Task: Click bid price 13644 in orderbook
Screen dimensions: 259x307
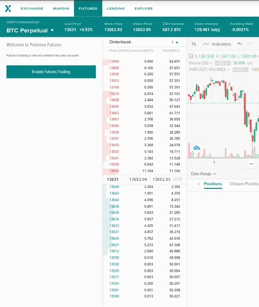Action: point(114,187)
